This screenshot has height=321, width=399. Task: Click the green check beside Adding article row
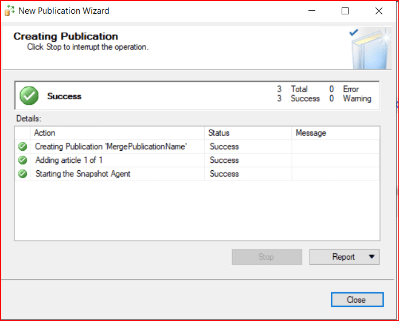click(x=23, y=160)
